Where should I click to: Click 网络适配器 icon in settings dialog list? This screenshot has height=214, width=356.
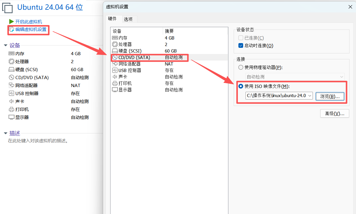115,64
